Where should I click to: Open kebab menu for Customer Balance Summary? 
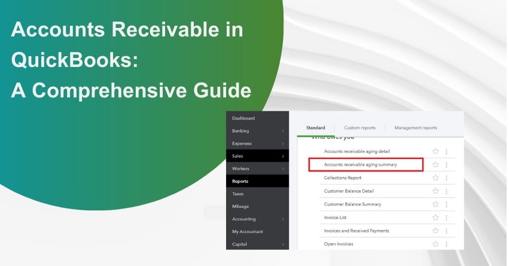click(446, 204)
